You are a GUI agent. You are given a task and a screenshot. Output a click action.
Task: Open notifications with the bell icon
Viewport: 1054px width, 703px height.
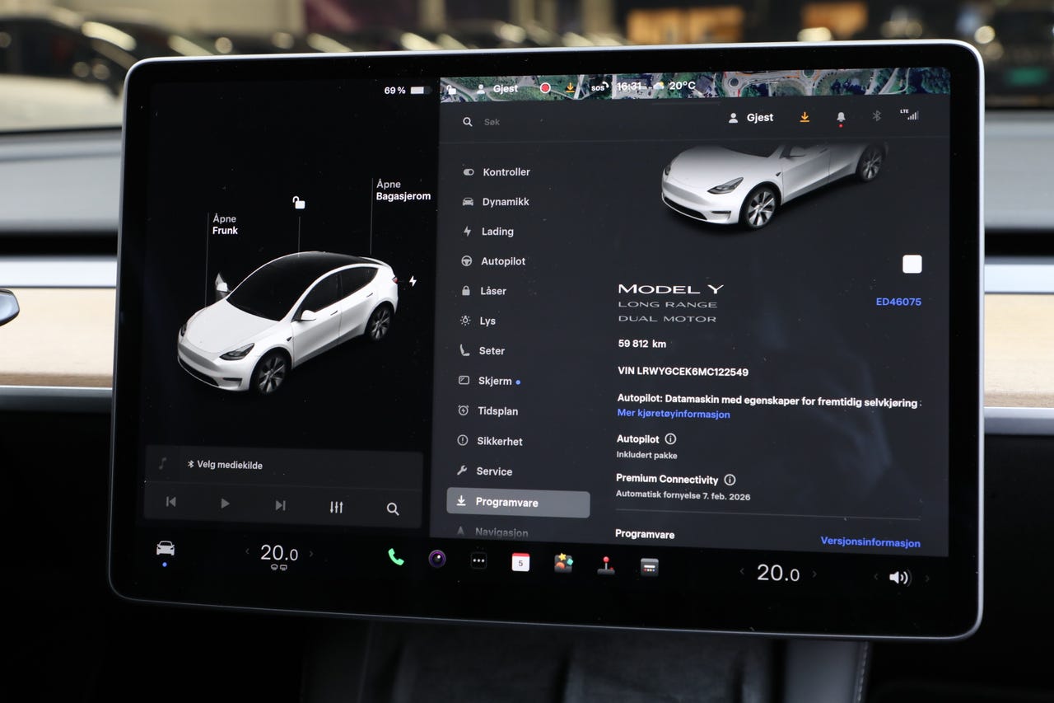pos(841,118)
